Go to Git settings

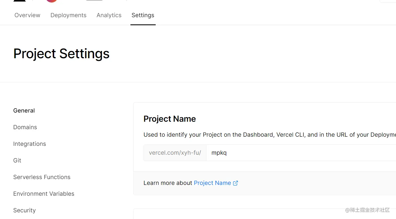[17, 161]
